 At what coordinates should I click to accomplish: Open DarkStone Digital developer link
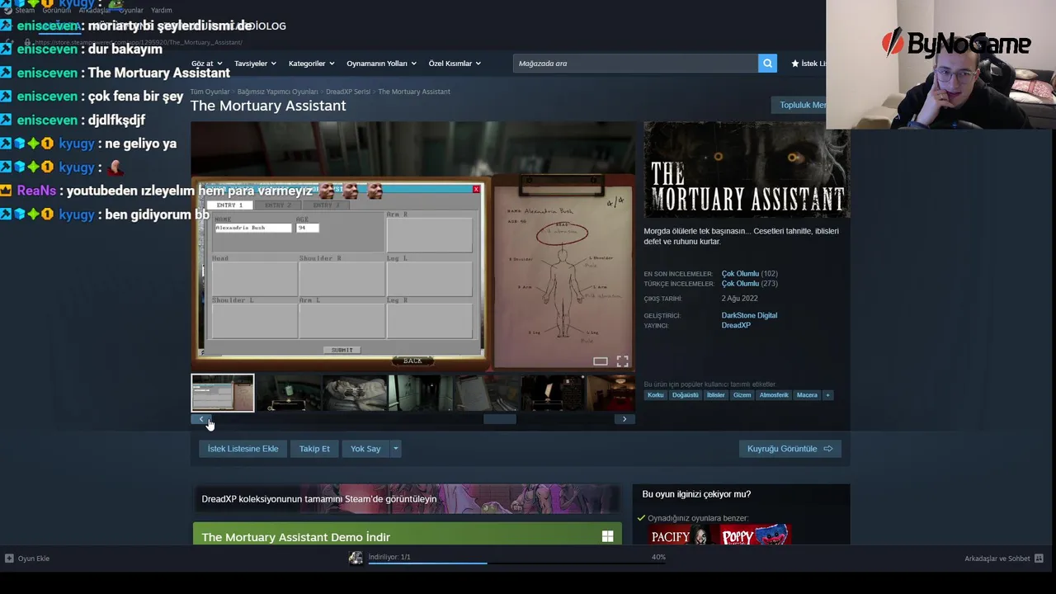(749, 315)
